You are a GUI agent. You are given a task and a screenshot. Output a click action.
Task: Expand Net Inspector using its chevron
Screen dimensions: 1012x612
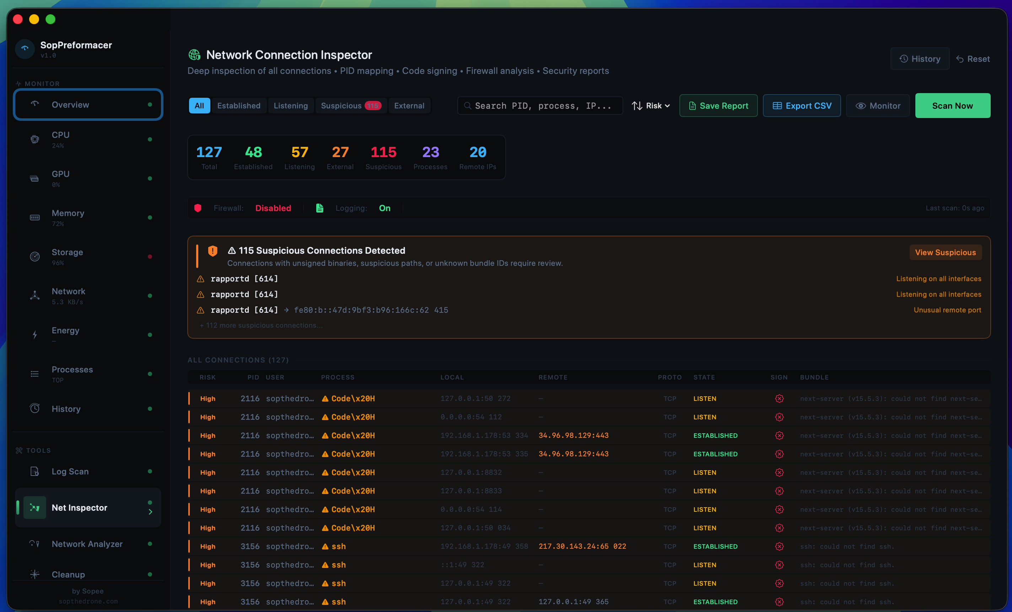click(150, 512)
